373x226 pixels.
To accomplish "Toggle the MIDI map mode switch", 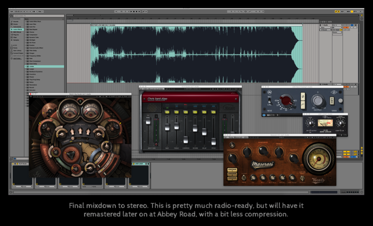I will [x=348, y=11].
